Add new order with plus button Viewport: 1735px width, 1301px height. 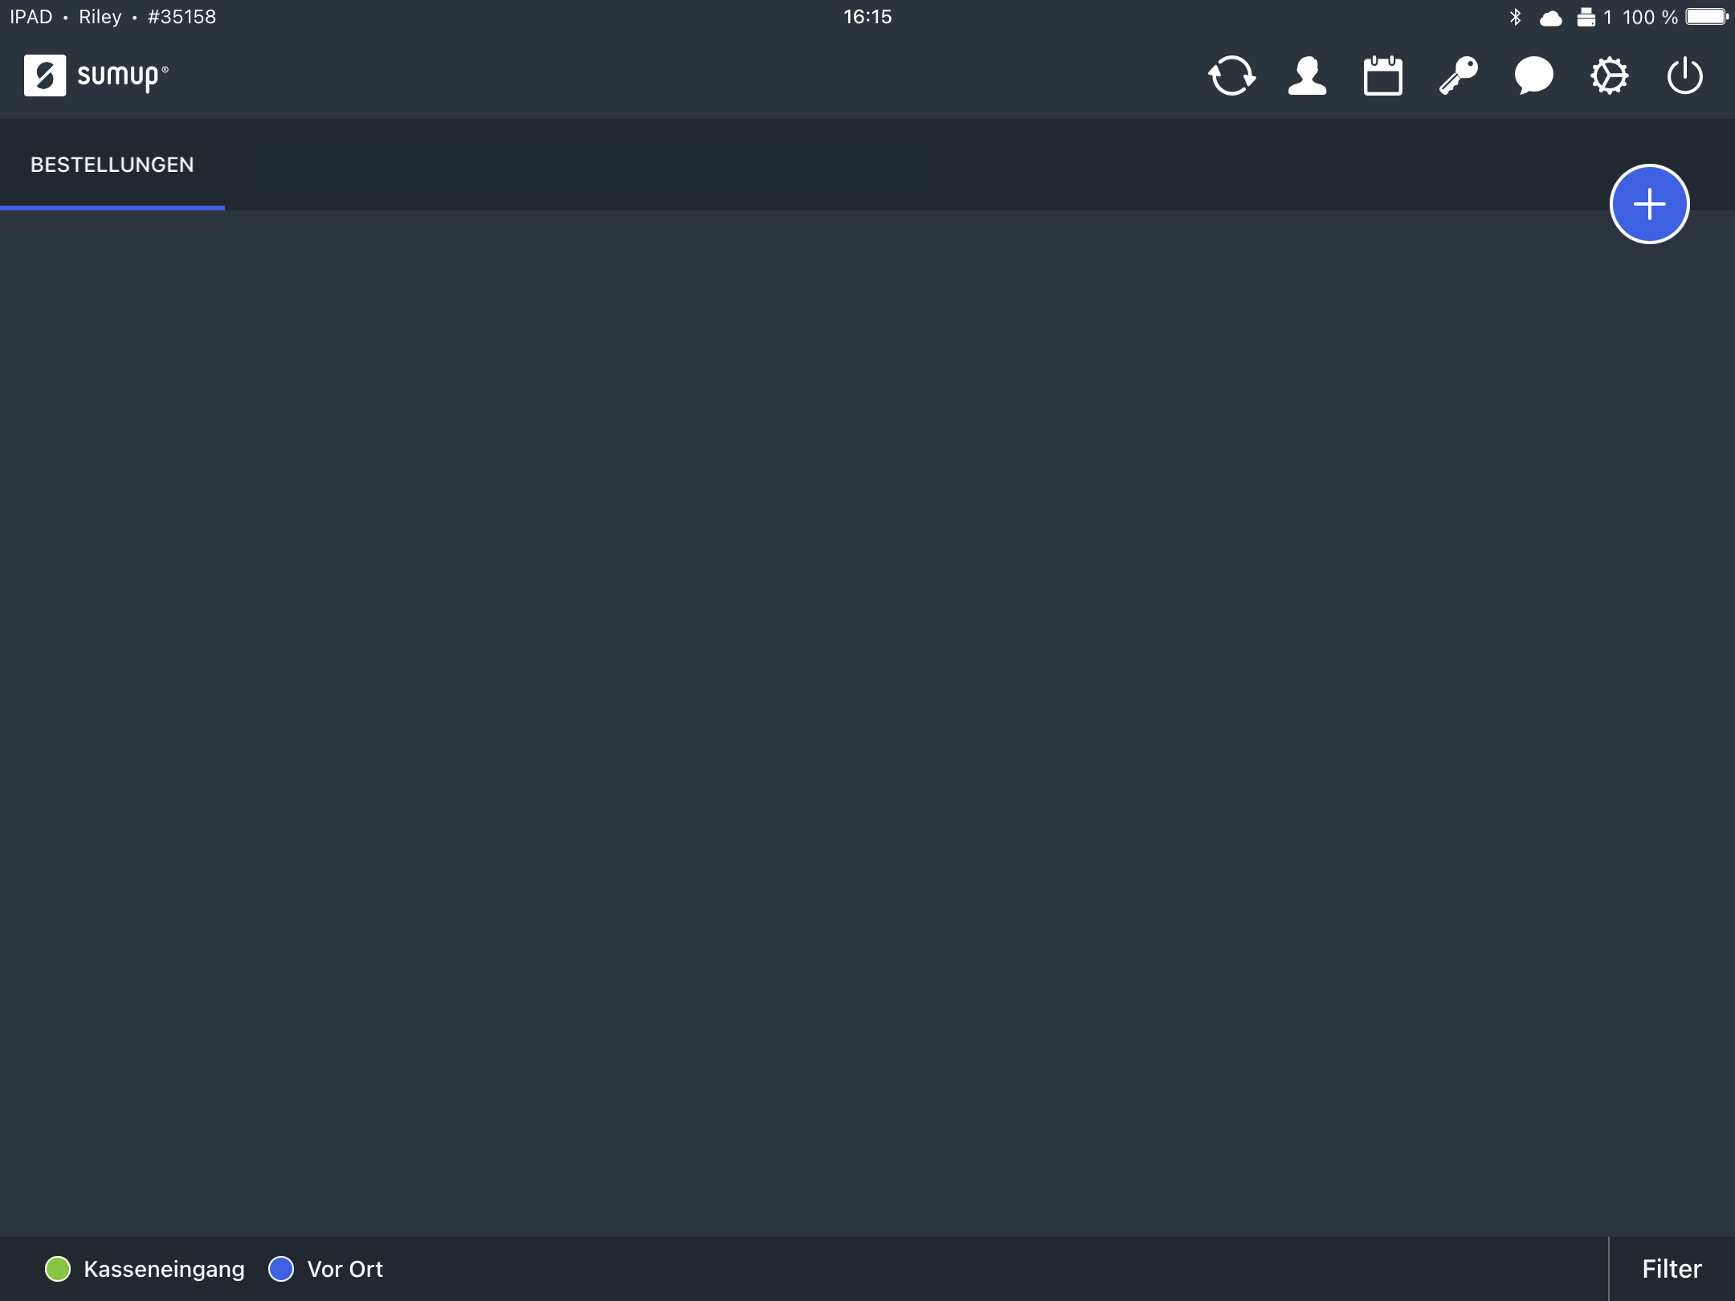1649,204
